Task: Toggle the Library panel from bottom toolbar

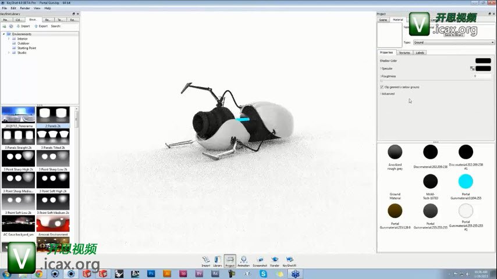Action: (x=217, y=260)
